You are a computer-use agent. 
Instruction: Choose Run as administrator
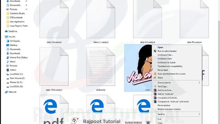[167, 51]
